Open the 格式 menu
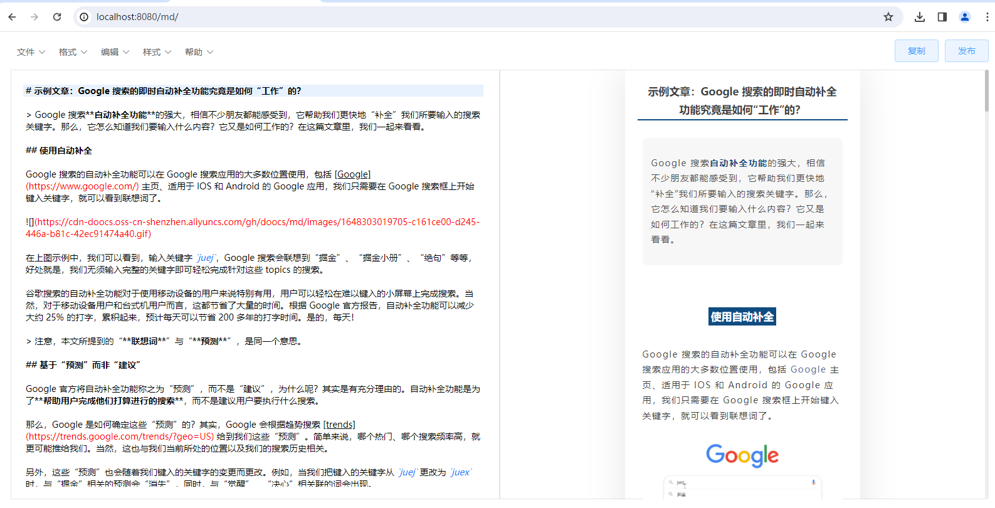 (73, 52)
